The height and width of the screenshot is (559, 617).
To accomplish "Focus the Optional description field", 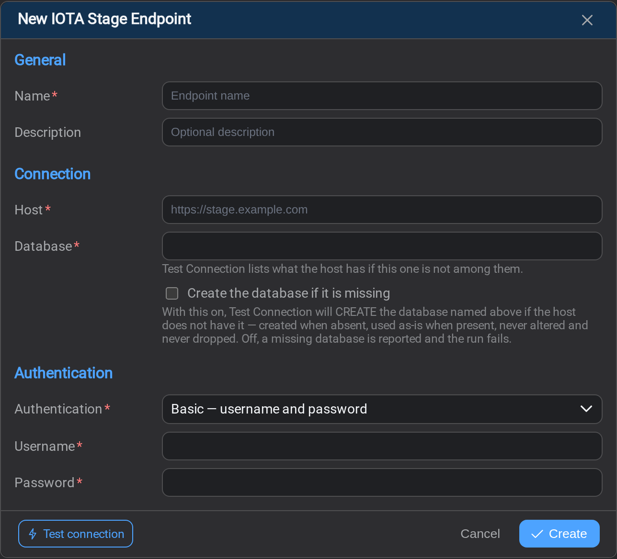I will tap(382, 132).
